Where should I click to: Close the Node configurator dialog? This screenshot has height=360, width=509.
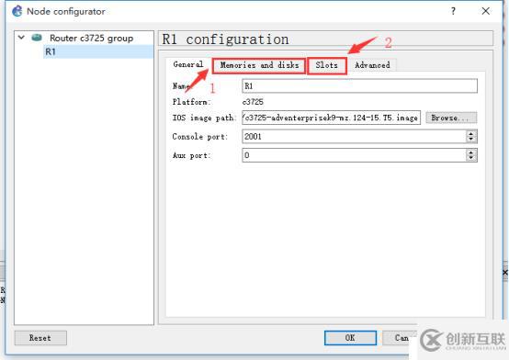pyautogui.click(x=486, y=11)
